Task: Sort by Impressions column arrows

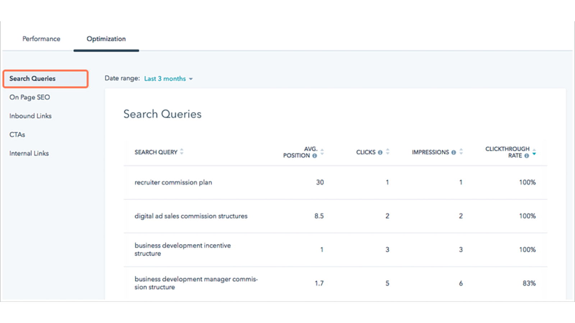Action: click(x=461, y=152)
